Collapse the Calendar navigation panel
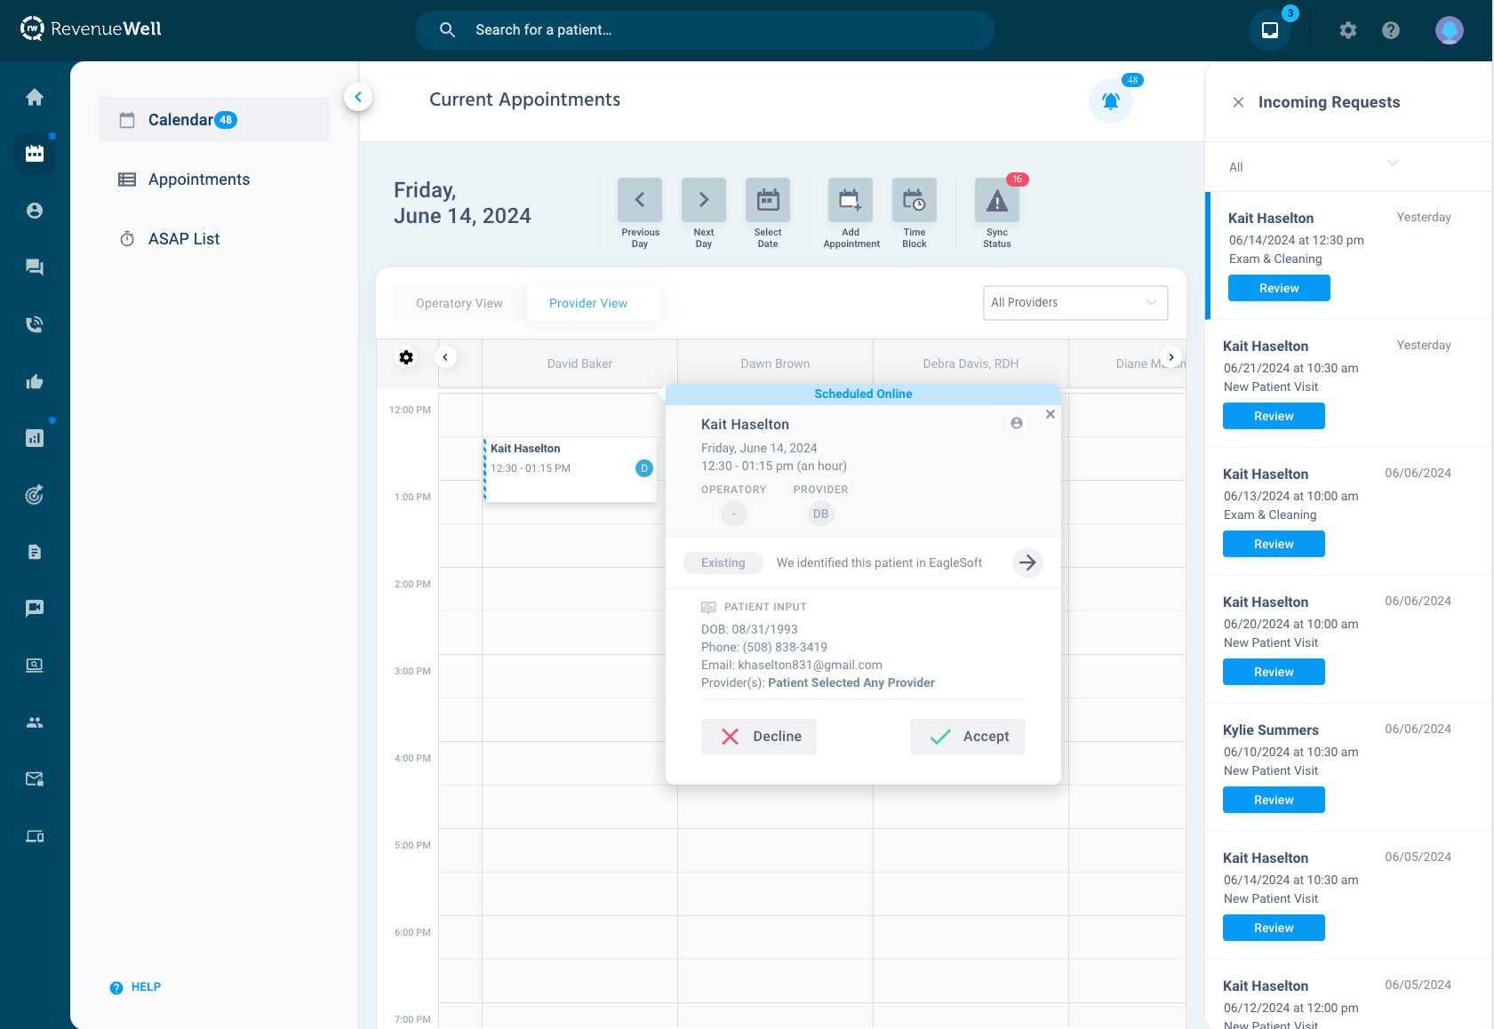 pos(358,97)
